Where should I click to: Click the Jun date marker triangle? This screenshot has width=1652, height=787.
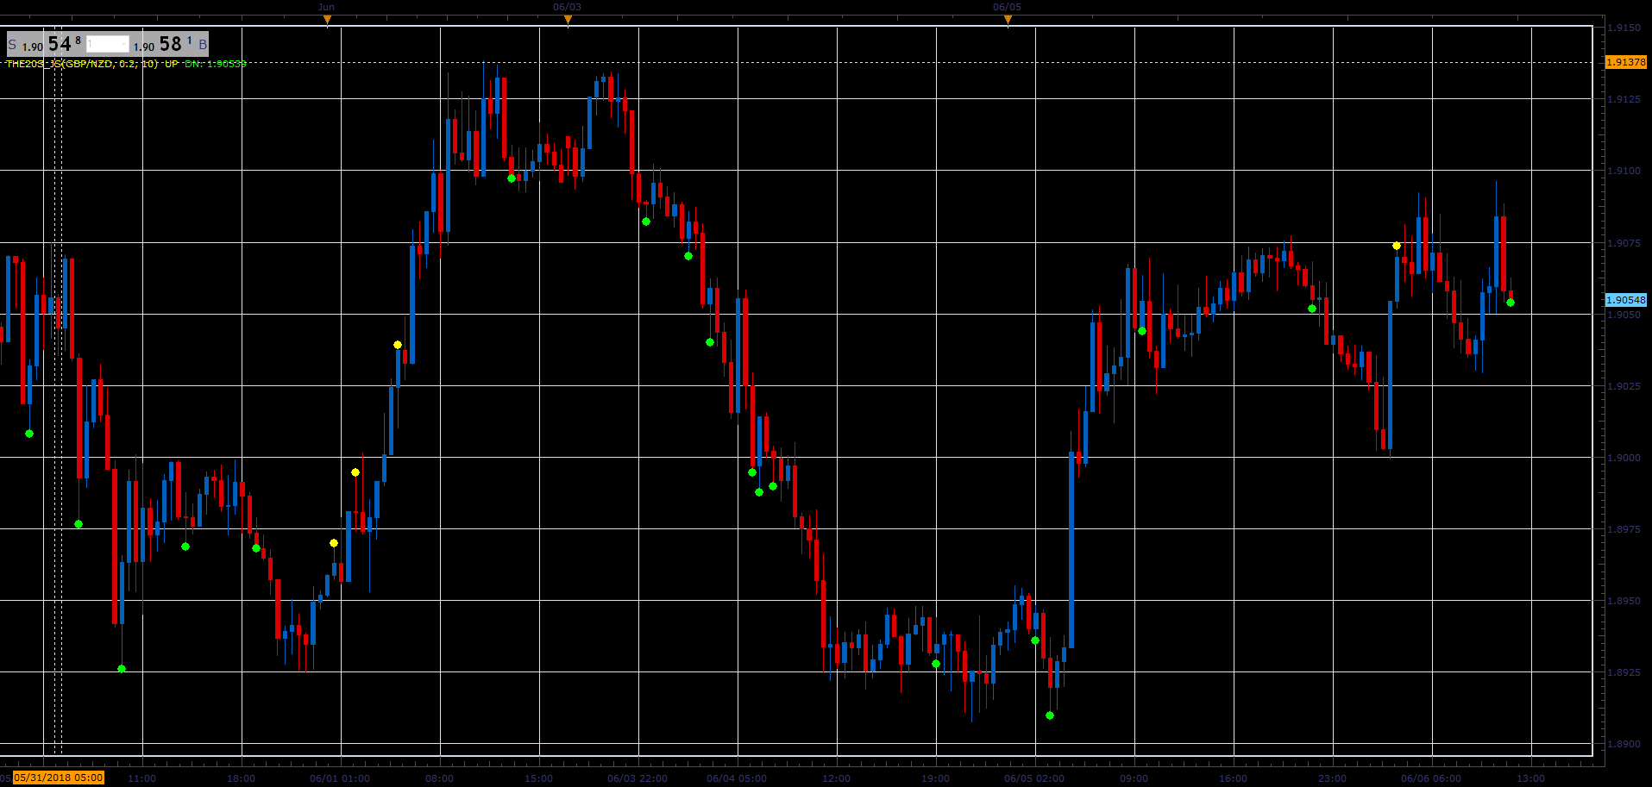click(x=327, y=21)
